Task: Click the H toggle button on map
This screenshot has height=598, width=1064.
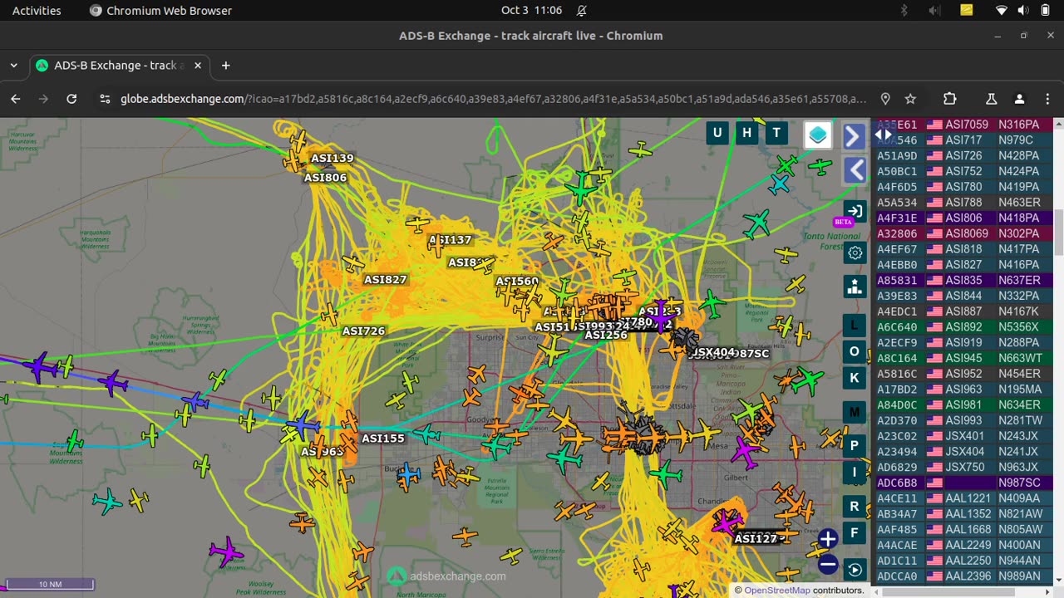Action: (x=746, y=133)
